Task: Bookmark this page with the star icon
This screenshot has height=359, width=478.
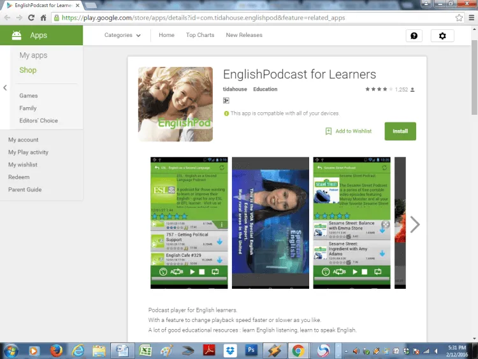Action: 459,18
